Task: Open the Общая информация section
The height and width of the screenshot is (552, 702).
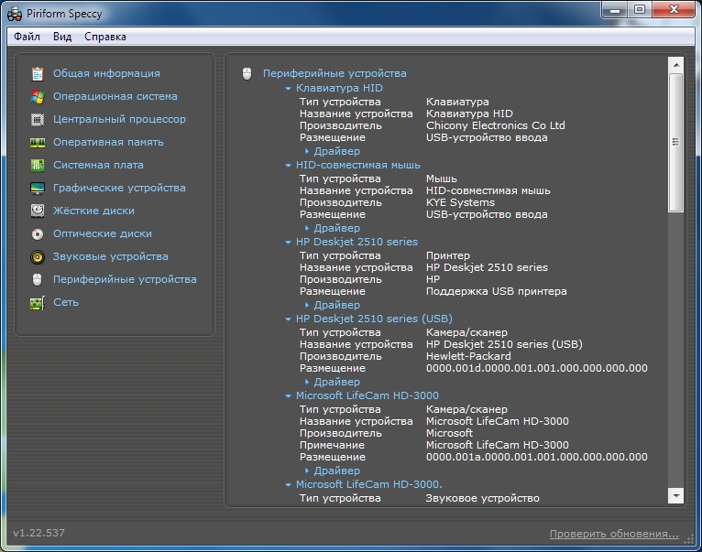Action: (106, 73)
